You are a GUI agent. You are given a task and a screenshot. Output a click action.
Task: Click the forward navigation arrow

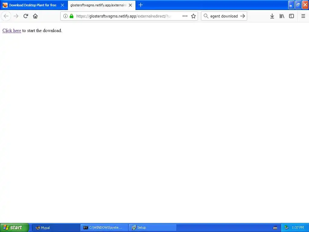pyautogui.click(x=16, y=16)
